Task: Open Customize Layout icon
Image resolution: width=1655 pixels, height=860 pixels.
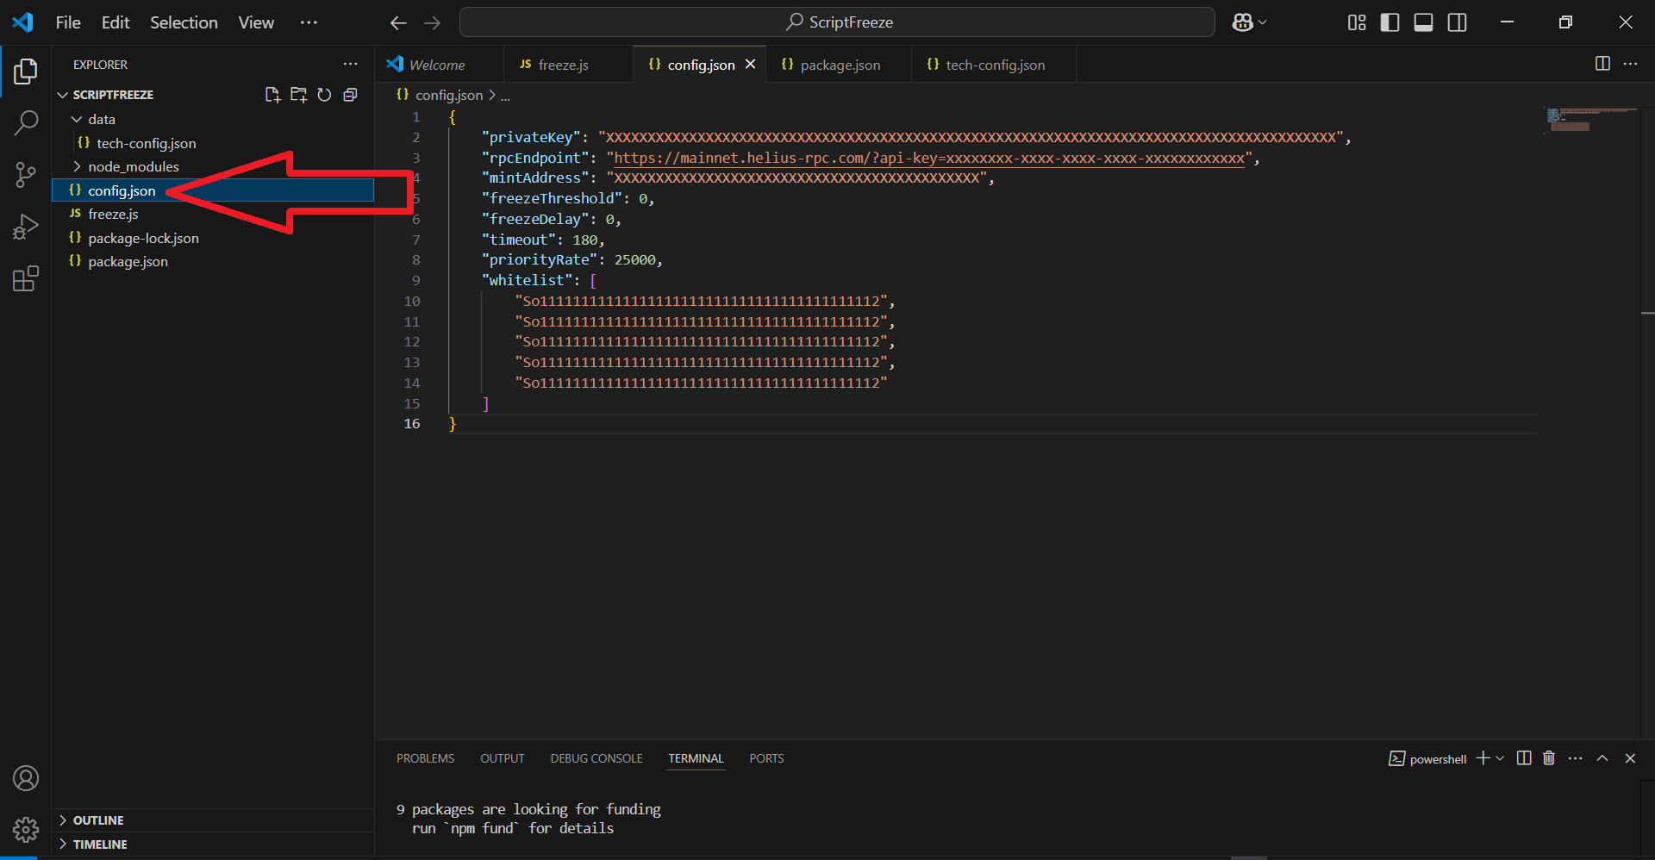Action: [x=1357, y=22]
